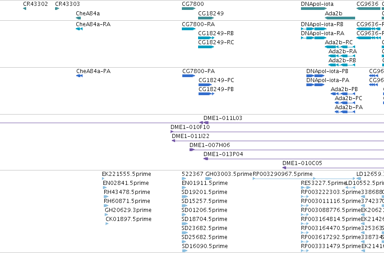Select EST RH60871.5prime
Viewport: 384px width, 253px height.
pyautogui.click(x=106, y=206)
